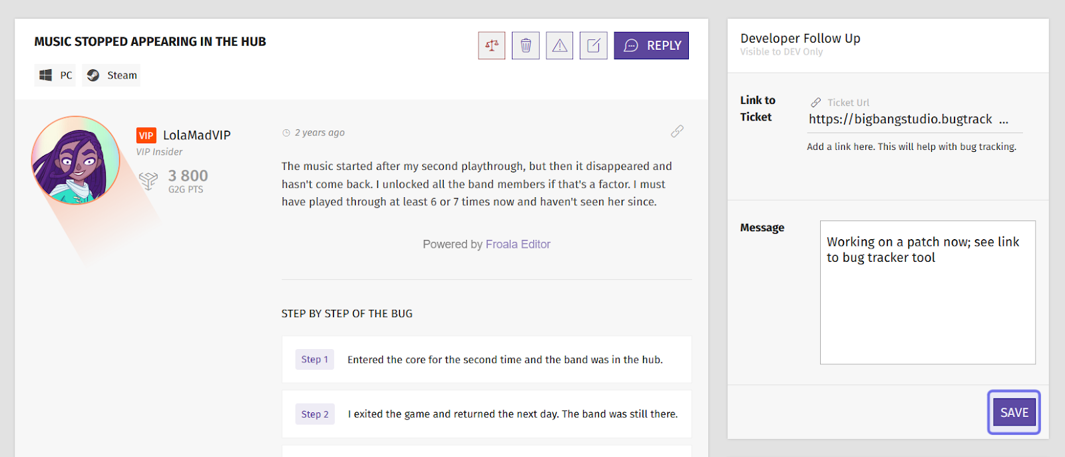Click the 'Developer Follow Up' panel heading
1065x457 pixels.
[x=800, y=39]
